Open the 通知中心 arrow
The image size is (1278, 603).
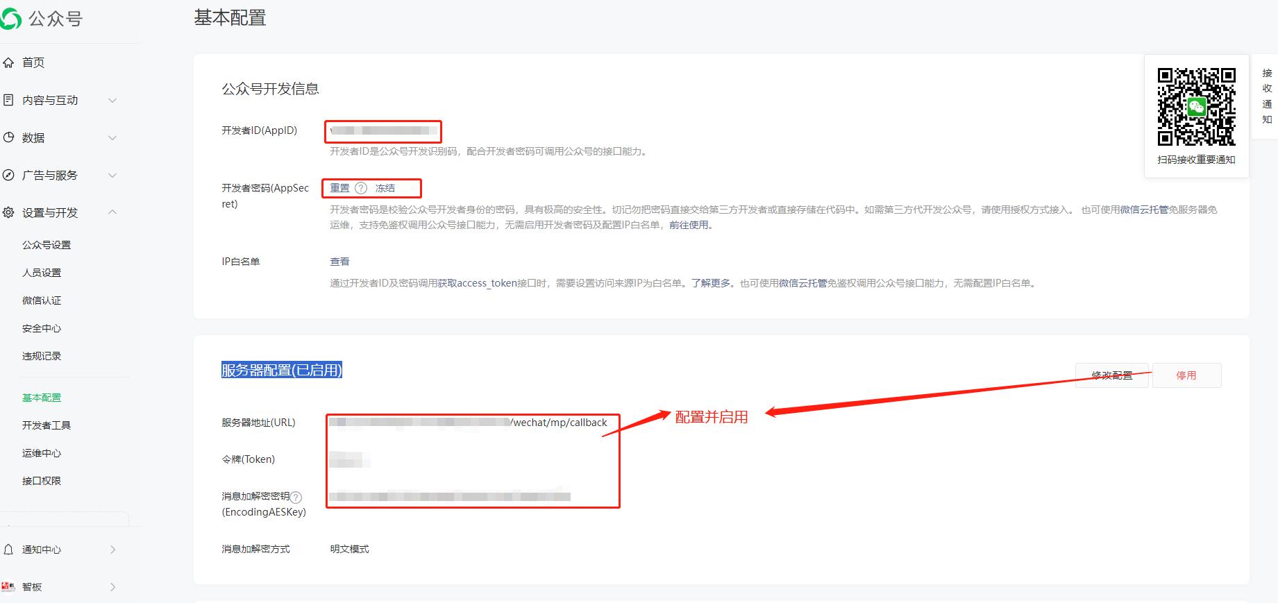[113, 550]
